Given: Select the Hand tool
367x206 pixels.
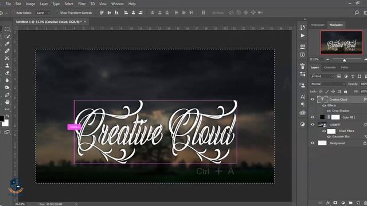Looking at the screenshot, I should [7, 102].
